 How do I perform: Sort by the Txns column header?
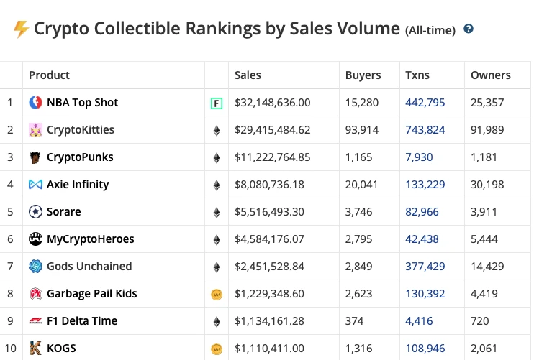(417, 75)
